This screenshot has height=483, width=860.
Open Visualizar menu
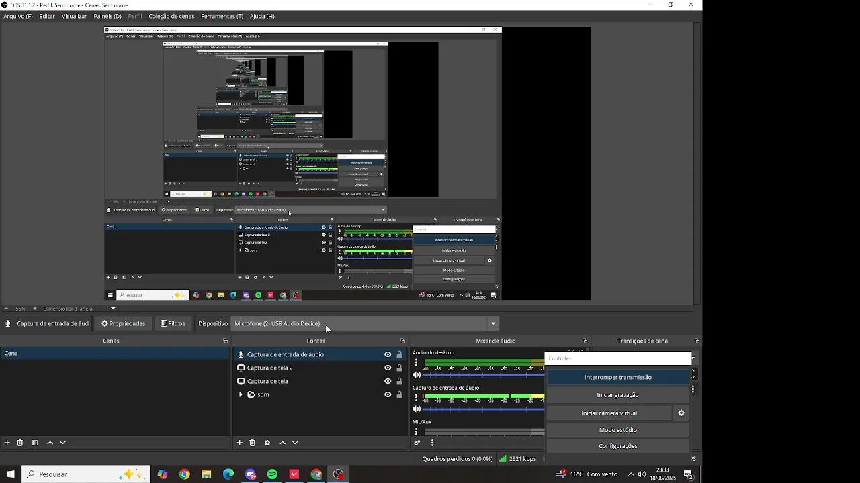tap(74, 16)
